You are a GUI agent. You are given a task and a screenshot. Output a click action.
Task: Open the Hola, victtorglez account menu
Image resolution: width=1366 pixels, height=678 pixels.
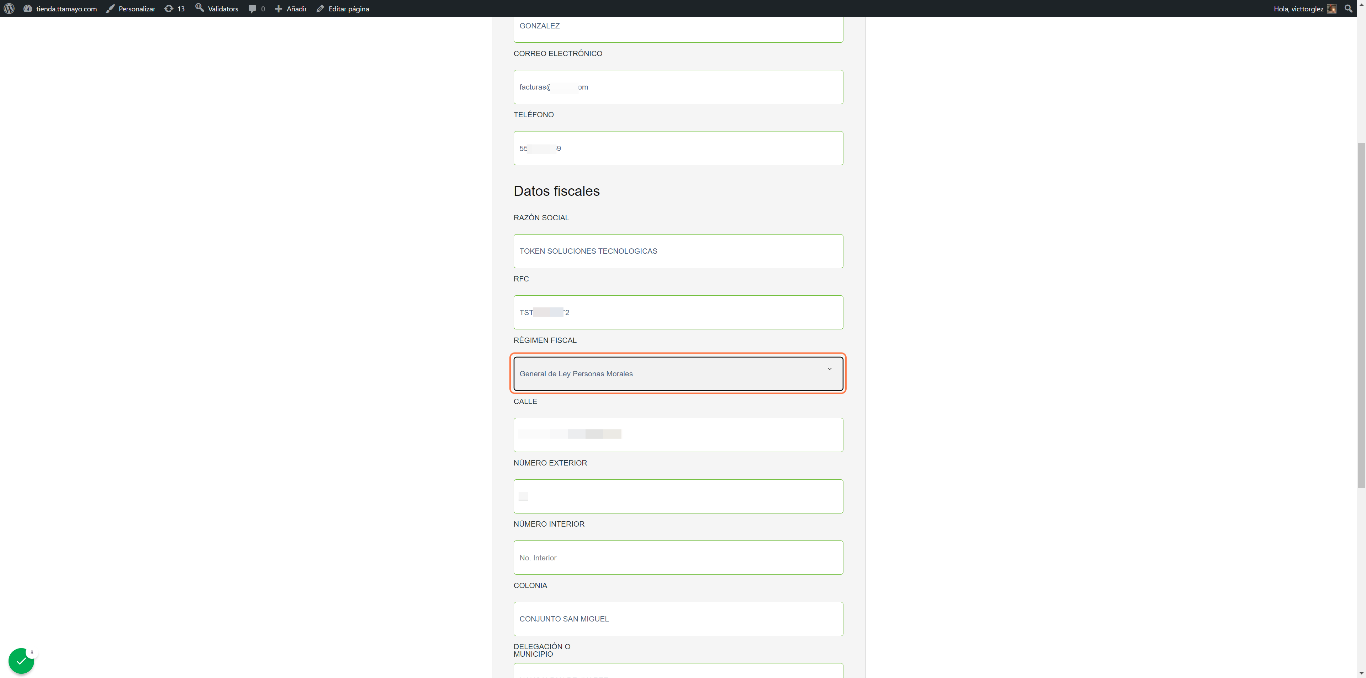tap(1304, 9)
